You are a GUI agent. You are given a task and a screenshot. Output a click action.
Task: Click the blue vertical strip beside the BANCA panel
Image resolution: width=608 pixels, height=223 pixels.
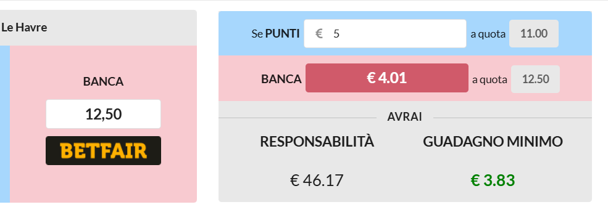[5, 124]
